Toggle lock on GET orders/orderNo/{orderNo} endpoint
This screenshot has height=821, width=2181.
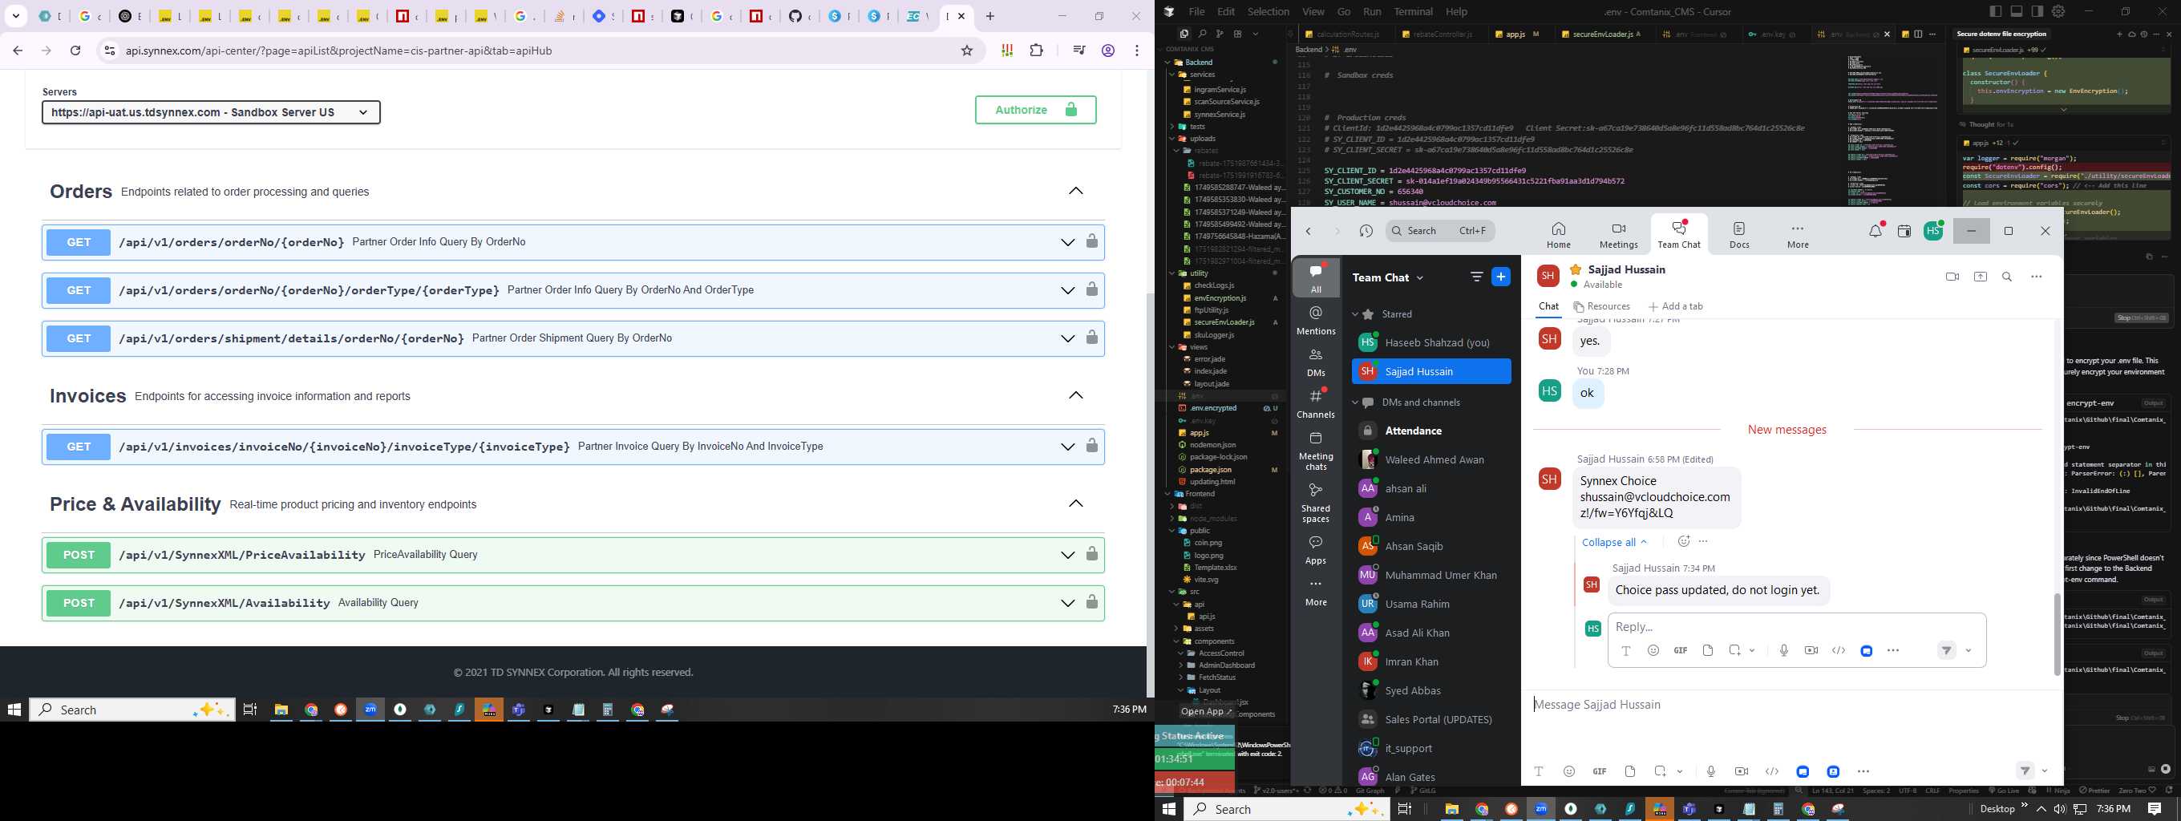(1091, 241)
